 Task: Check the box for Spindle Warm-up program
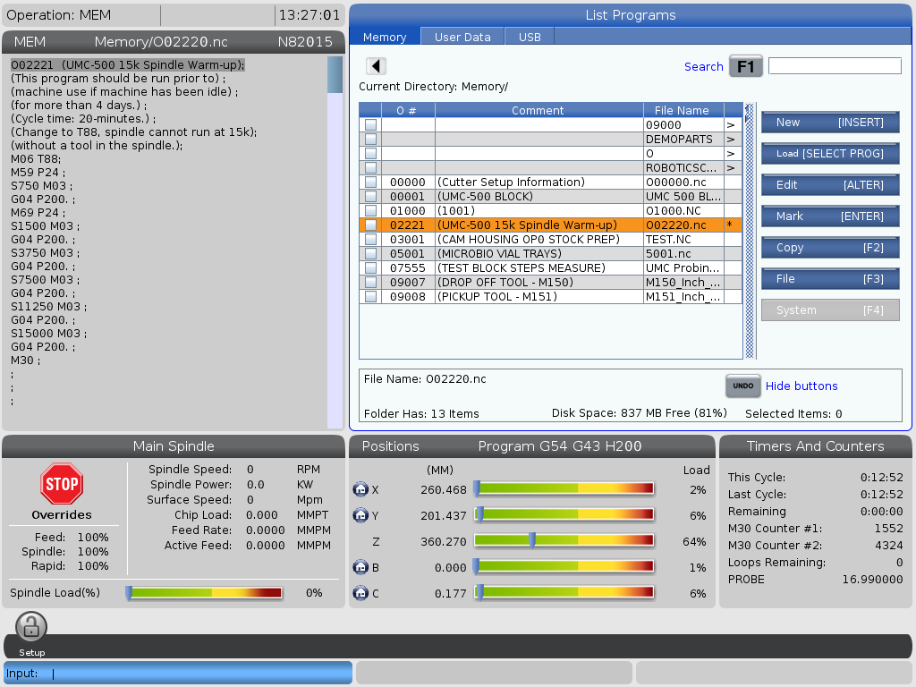click(370, 225)
